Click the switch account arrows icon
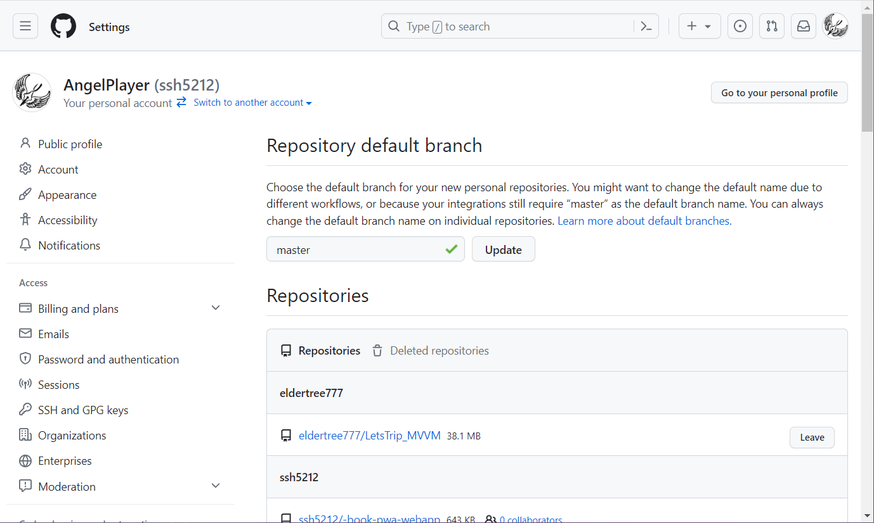Viewport: 874px width, 523px height. click(181, 103)
